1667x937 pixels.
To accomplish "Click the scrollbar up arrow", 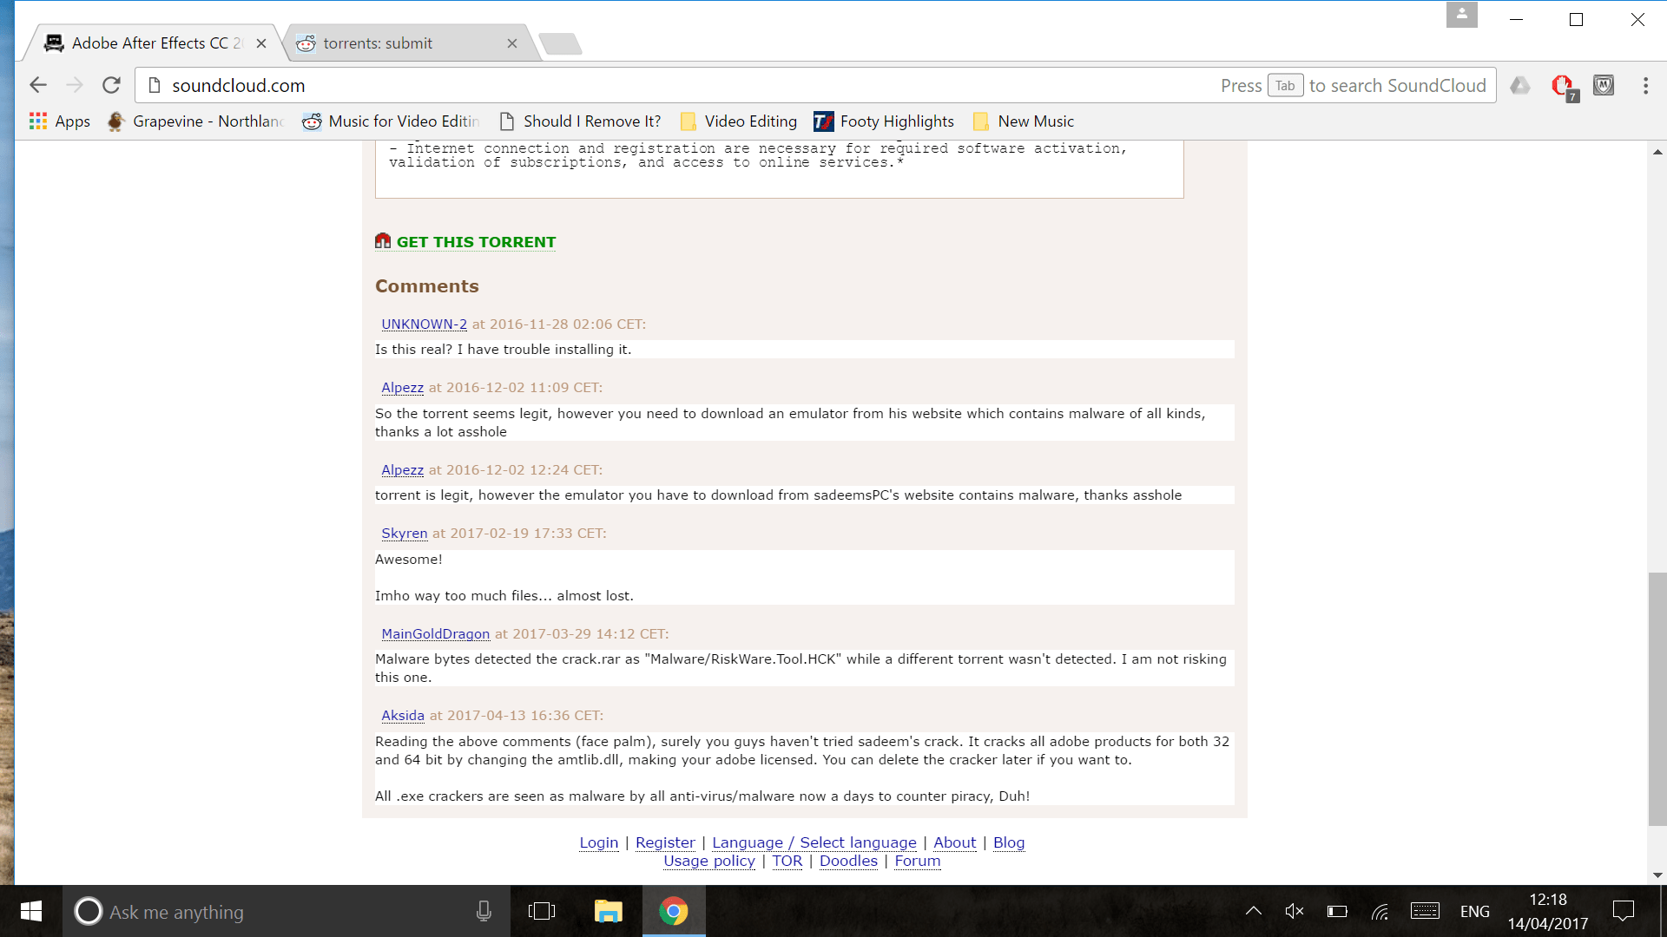I will [1657, 152].
